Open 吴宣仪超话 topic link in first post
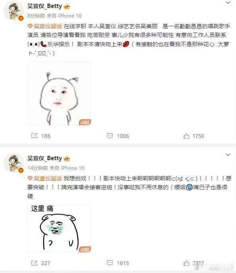This screenshot has width=236, height=273. click(x=45, y=26)
